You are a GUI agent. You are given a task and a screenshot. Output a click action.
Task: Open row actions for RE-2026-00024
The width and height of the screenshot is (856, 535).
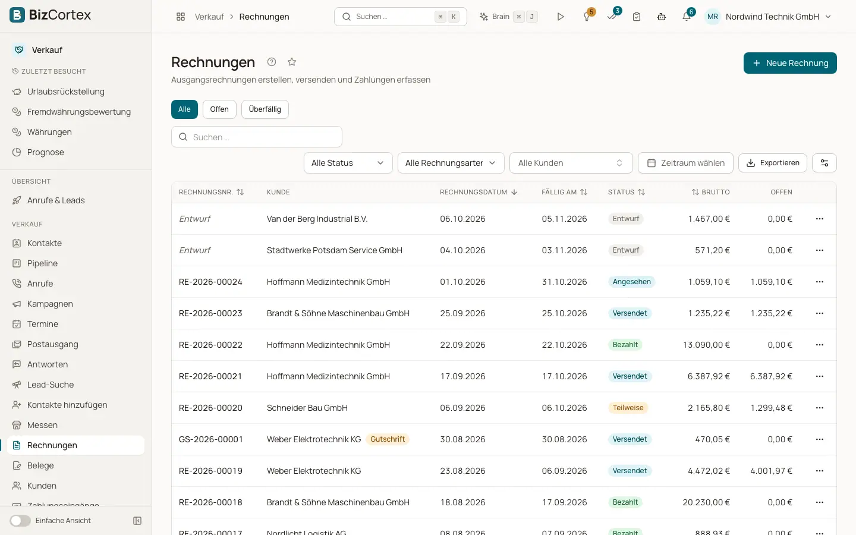(820, 282)
